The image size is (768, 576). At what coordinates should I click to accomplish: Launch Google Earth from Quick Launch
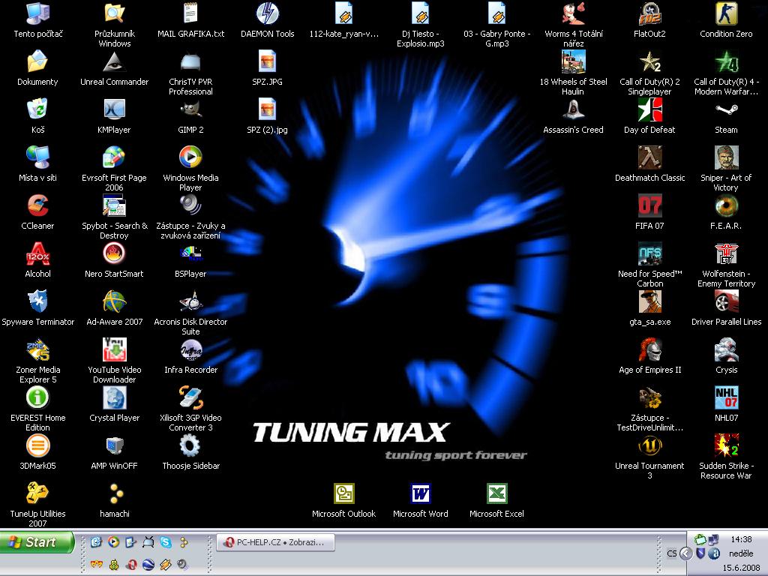[148, 564]
